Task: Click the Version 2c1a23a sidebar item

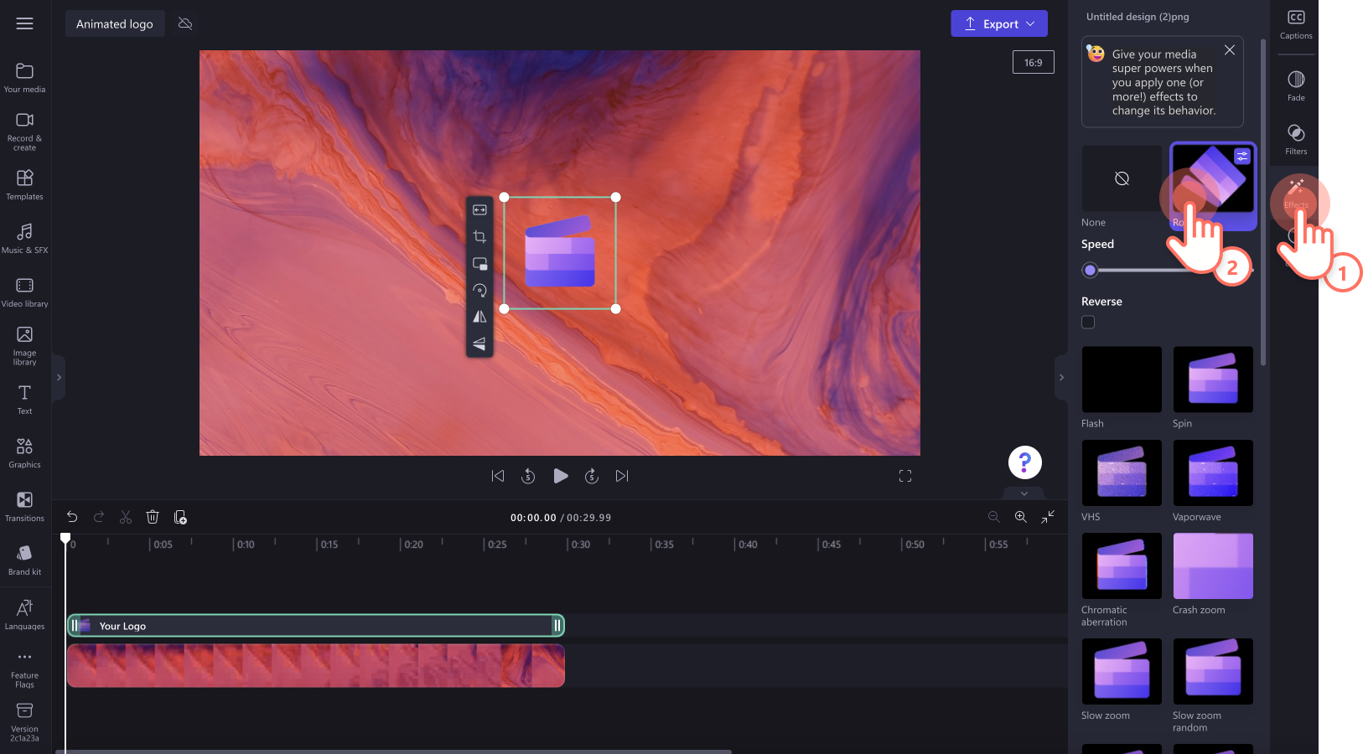Action: click(25, 723)
